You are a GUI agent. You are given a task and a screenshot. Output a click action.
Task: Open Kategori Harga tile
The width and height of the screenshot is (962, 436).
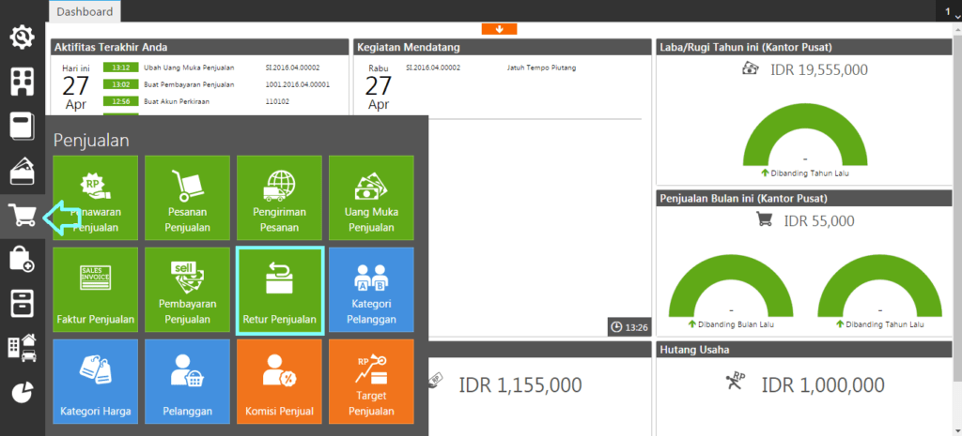click(96, 381)
